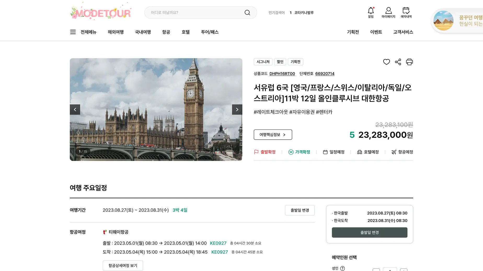The image size is (483, 271).
Task: Open 항공상세여정 보기 flight details
Action: (123, 266)
